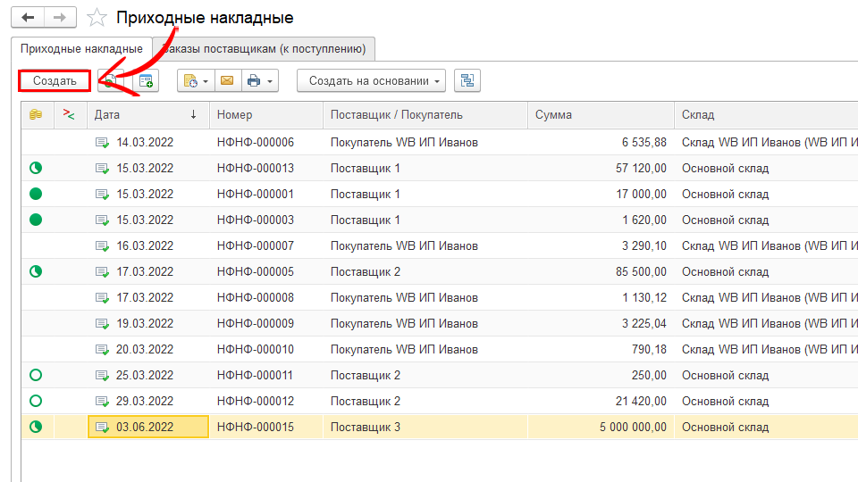Select the 5 000 000,00 sum cell
Viewport: 858px width, 482px height.
pyautogui.click(x=599, y=427)
